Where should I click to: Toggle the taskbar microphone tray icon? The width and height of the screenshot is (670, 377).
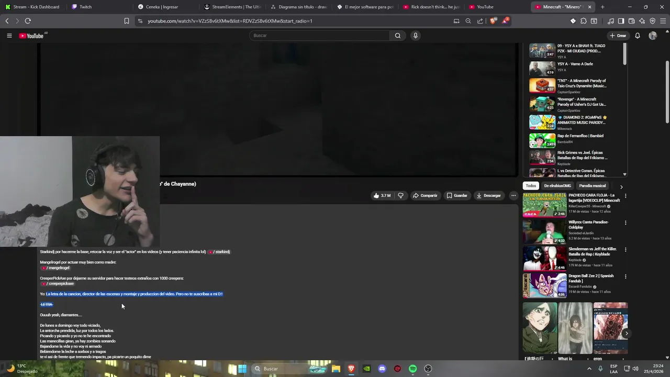600,369
